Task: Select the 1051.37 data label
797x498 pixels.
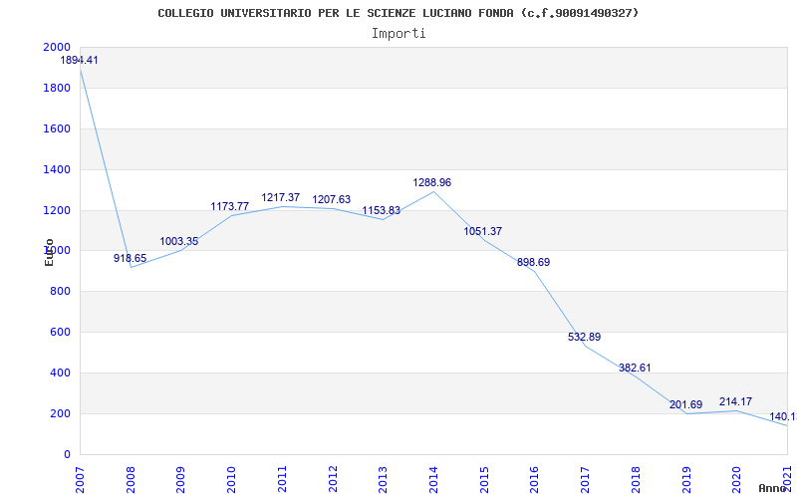Action: coord(483,231)
